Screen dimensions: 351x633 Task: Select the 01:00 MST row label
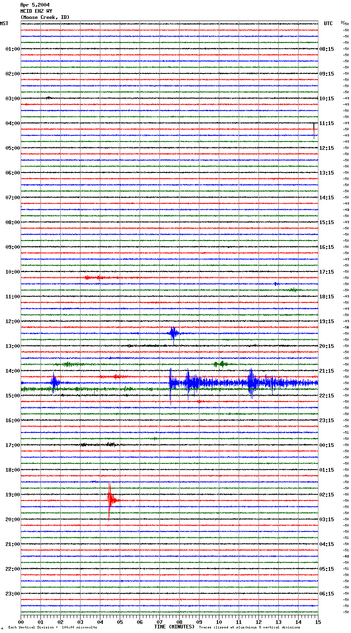(x=12, y=49)
